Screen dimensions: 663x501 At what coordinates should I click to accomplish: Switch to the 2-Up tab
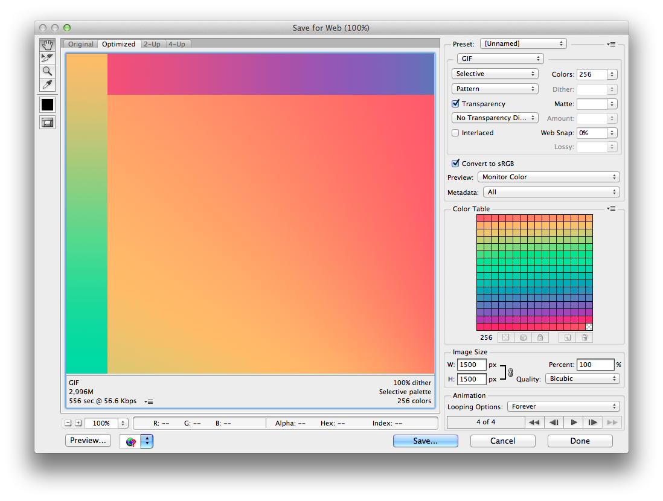point(152,44)
